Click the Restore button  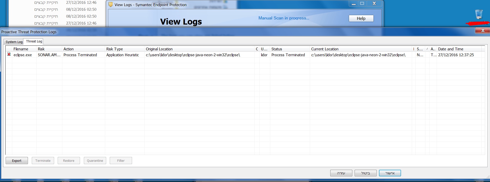(x=69, y=161)
